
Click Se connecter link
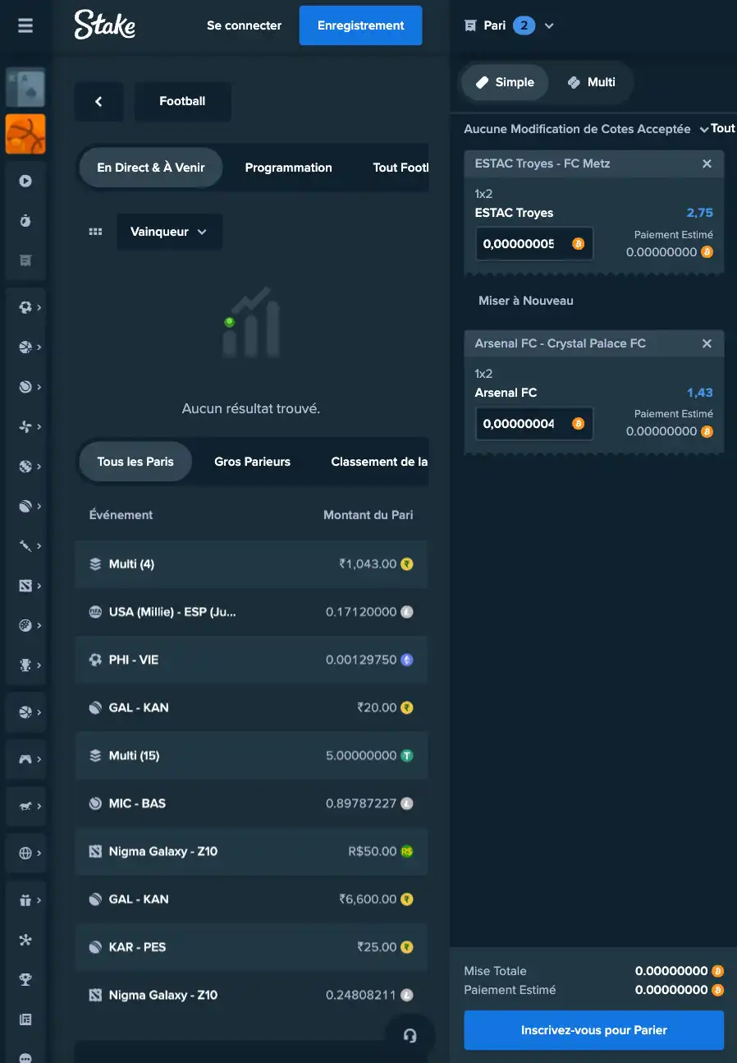coord(245,25)
